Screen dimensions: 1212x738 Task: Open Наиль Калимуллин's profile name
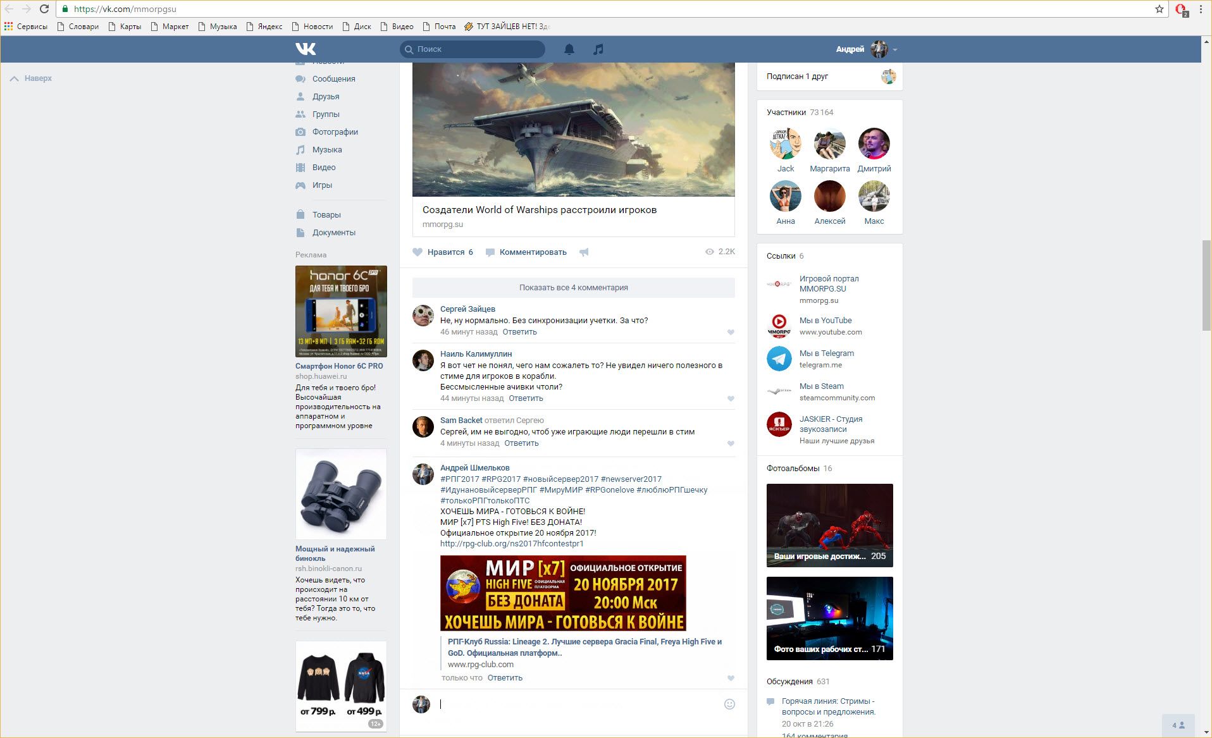point(476,354)
